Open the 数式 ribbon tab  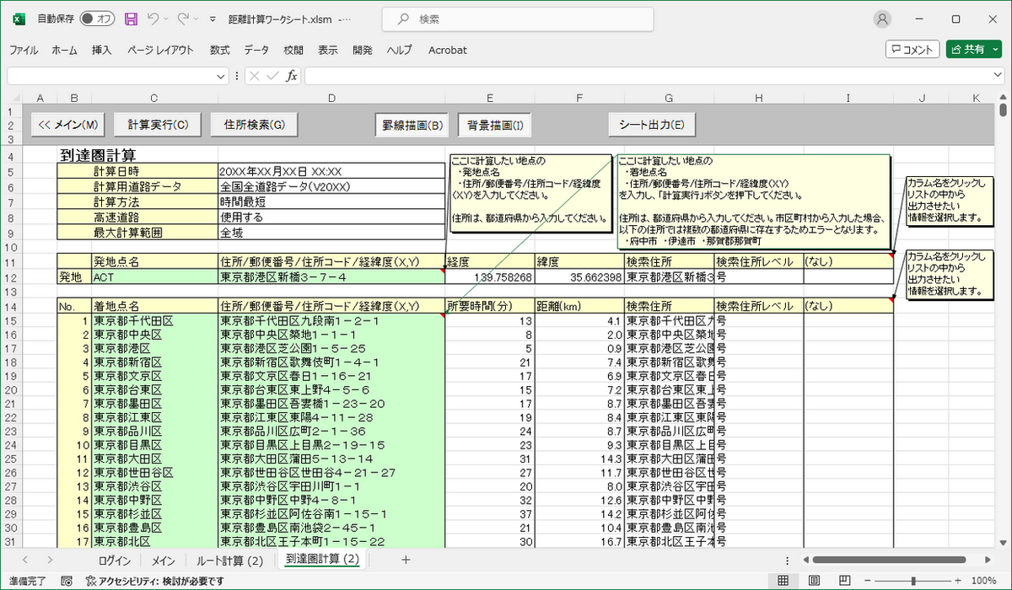click(220, 50)
